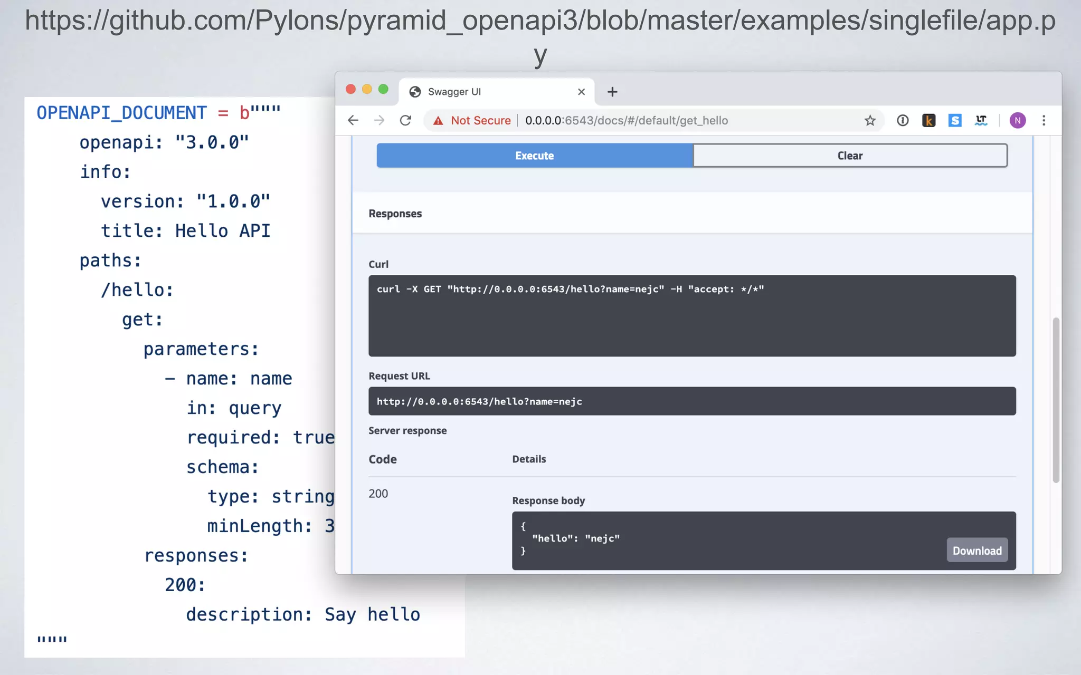Download the response body
The height and width of the screenshot is (675, 1081).
[977, 551]
